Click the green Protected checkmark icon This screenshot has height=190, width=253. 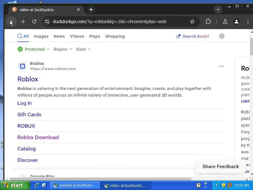[20, 49]
